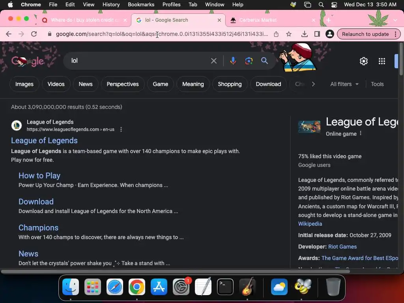Open the Bookmarks menu
Image resolution: width=404 pixels, height=303 pixels.
coord(141,5)
